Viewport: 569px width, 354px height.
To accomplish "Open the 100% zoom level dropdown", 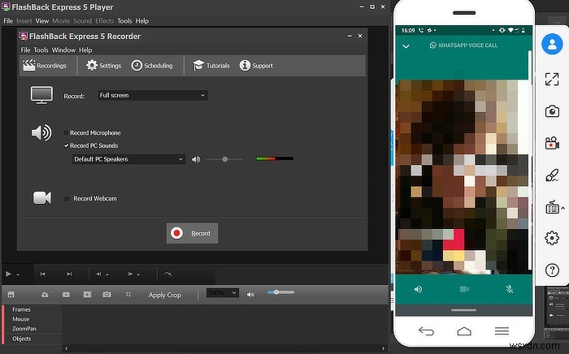I will (x=222, y=293).
